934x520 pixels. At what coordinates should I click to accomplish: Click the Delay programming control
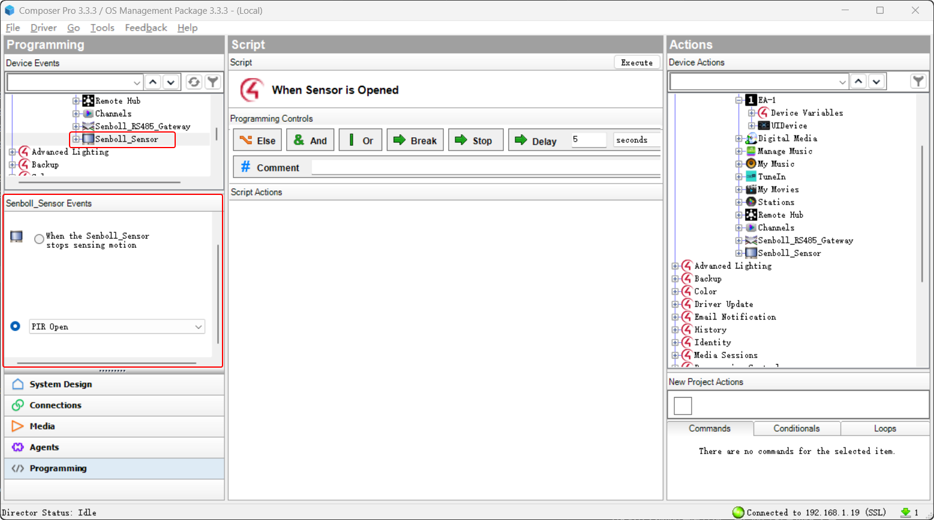pos(537,140)
